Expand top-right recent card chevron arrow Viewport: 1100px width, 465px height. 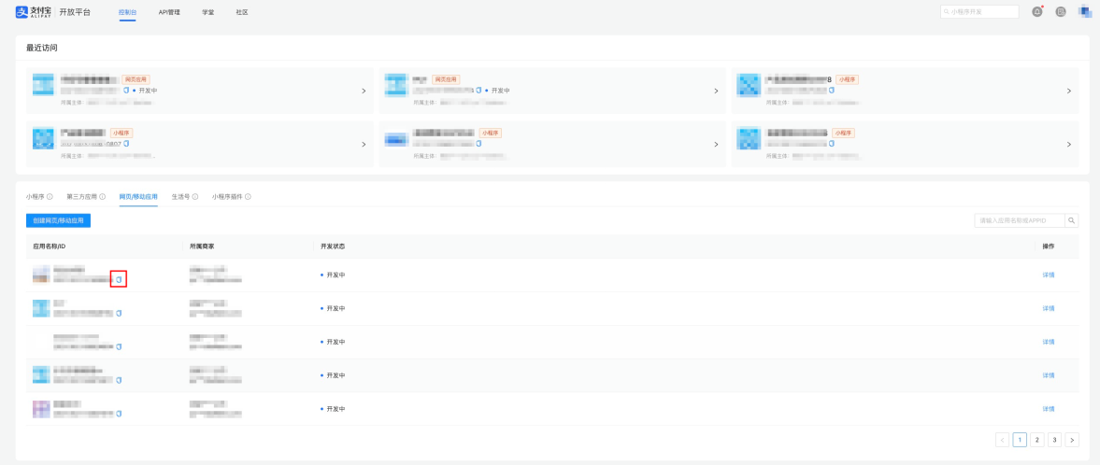coord(1068,92)
